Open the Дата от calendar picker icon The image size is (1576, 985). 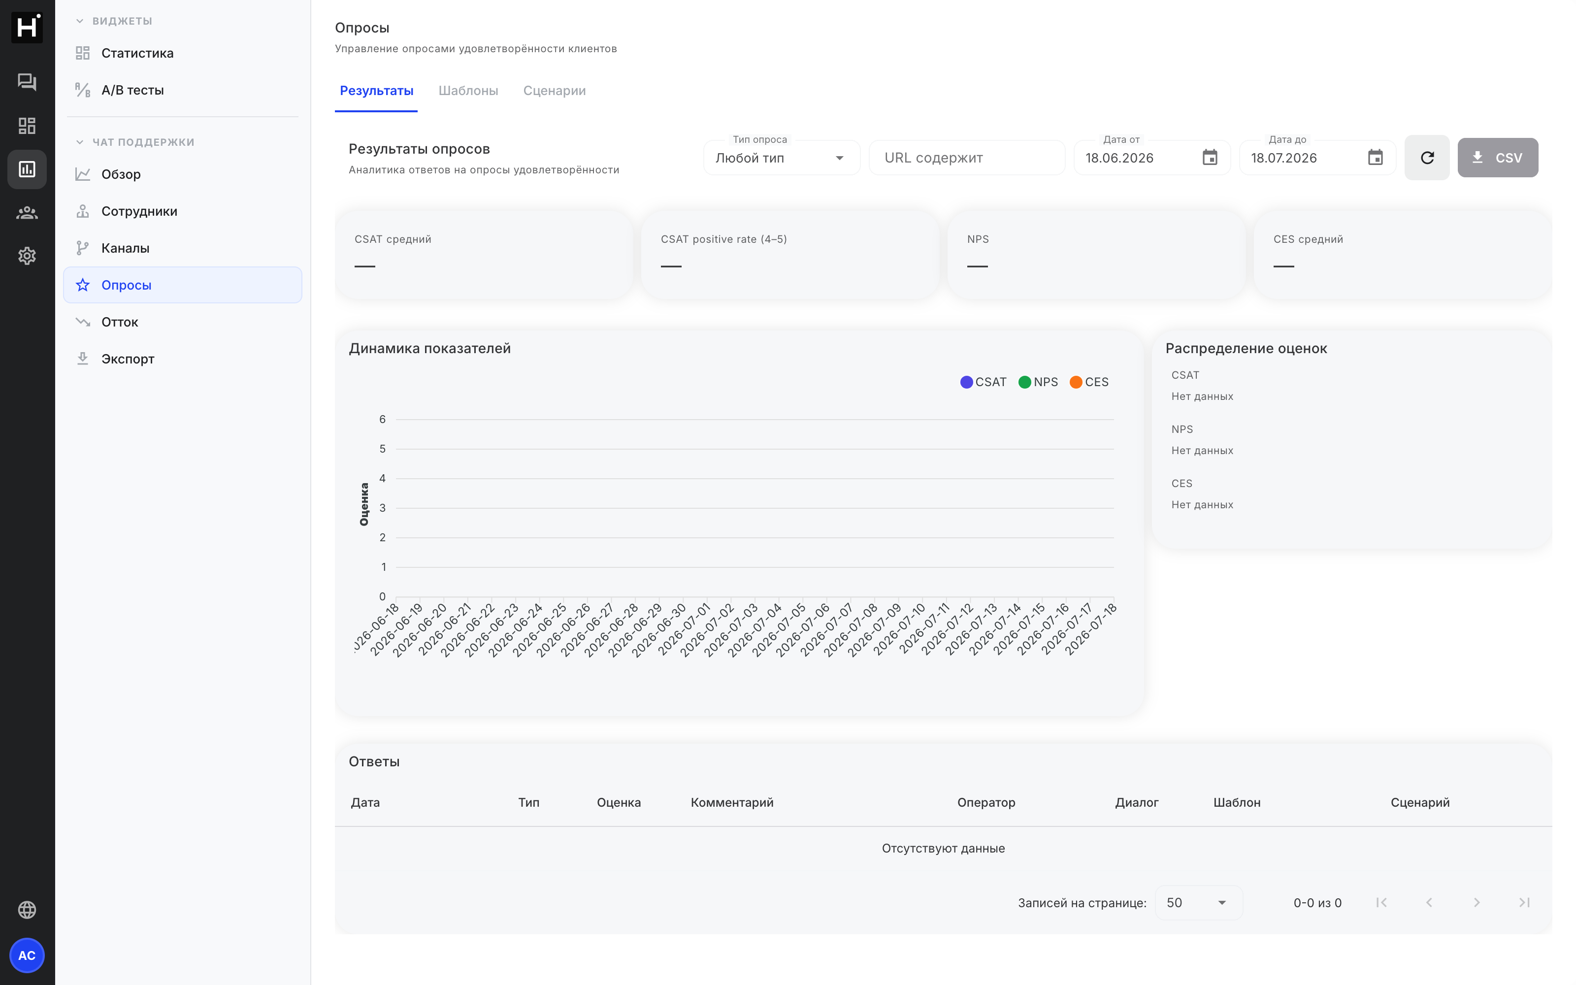pyautogui.click(x=1210, y=158)
